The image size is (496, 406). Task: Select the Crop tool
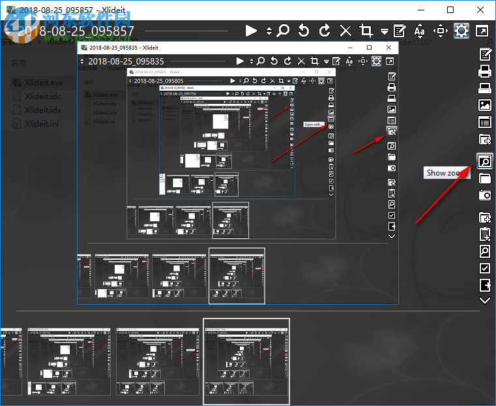click(x=366, y=31)
